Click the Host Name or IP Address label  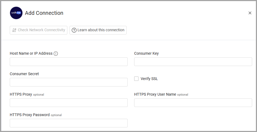click(31, 53)
